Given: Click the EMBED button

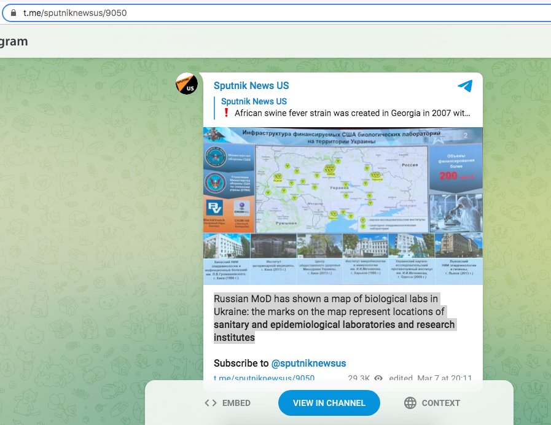Looking at the screenshot, I should click(x=227, y=403).
